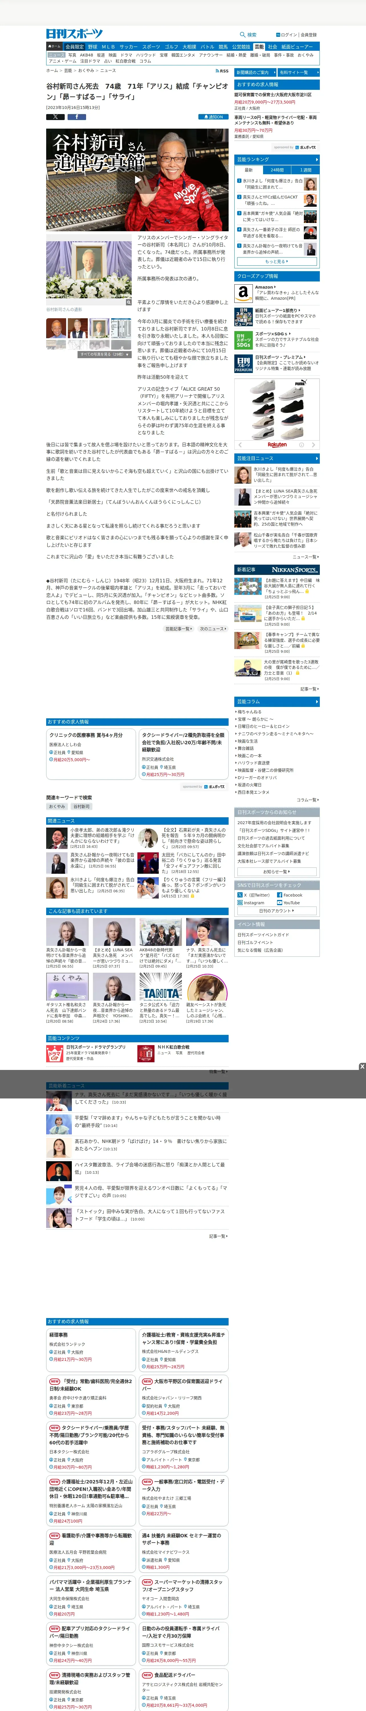Click the 芸能ランキング header arrow

(317, 159)
